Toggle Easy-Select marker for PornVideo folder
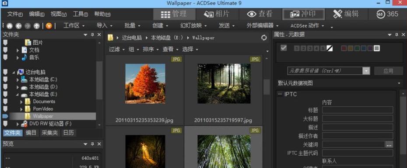407x168 pixels. (x=5, y=109)
